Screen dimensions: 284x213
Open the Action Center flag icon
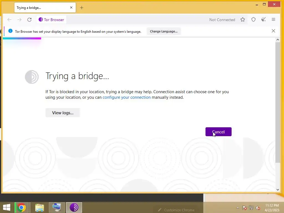244,208
